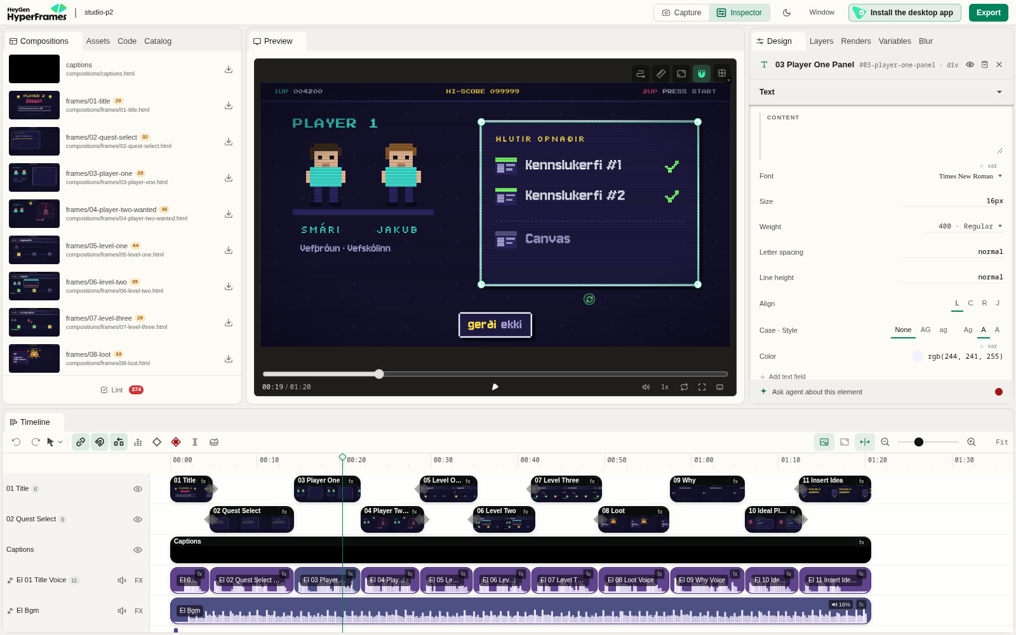Open the selection tool dropdown chevron
This screenshot has height=635, width=1016.
tap(60, 442)
